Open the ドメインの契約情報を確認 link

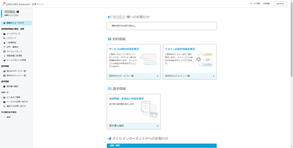[x=180, y=49]
